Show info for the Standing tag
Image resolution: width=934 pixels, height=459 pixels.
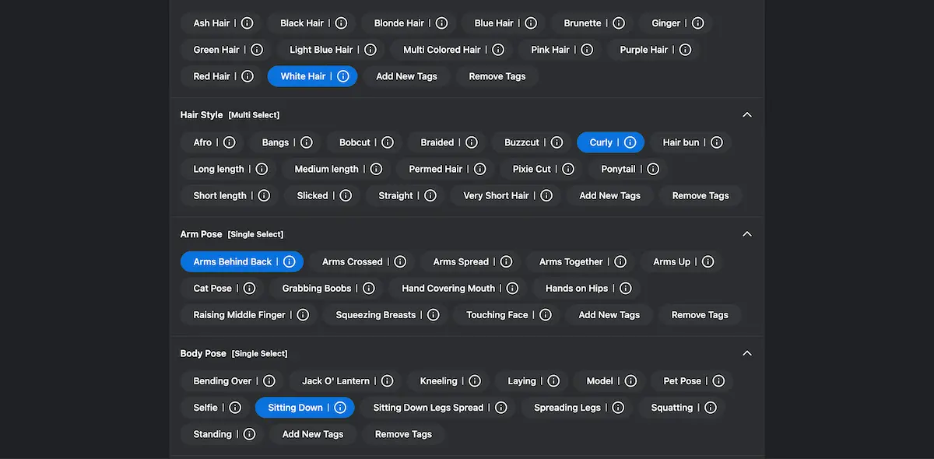[x=249, y=434]
